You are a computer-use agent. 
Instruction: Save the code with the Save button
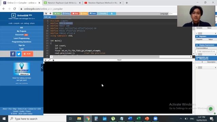click(93, 14)
